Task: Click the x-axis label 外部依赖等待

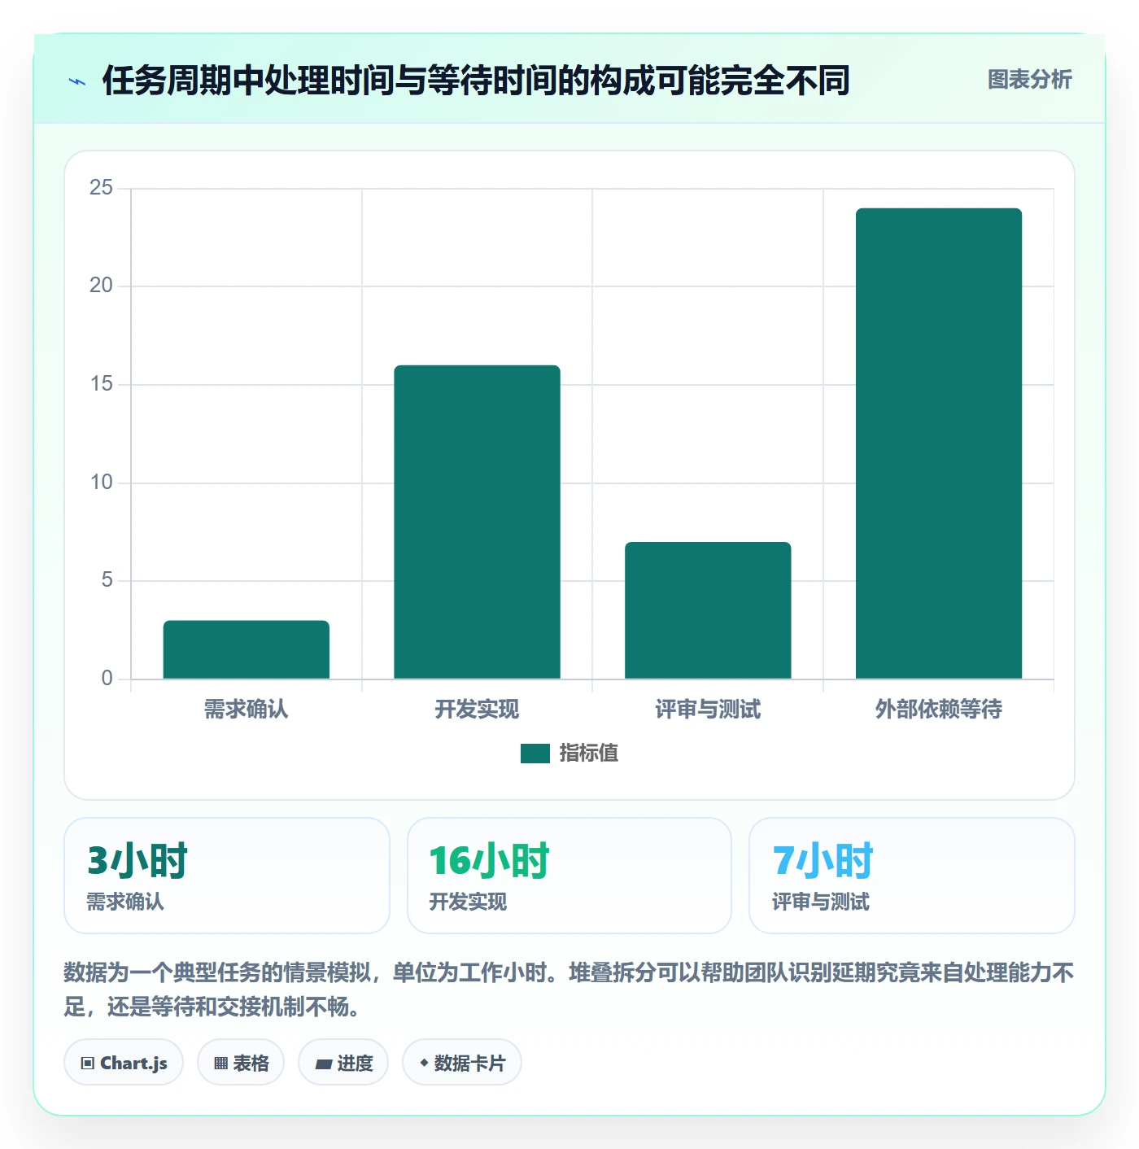Action: coord(939,710)
